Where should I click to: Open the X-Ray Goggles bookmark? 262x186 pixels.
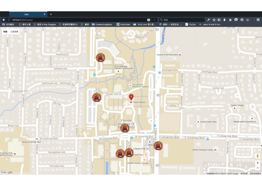(44, 24)
